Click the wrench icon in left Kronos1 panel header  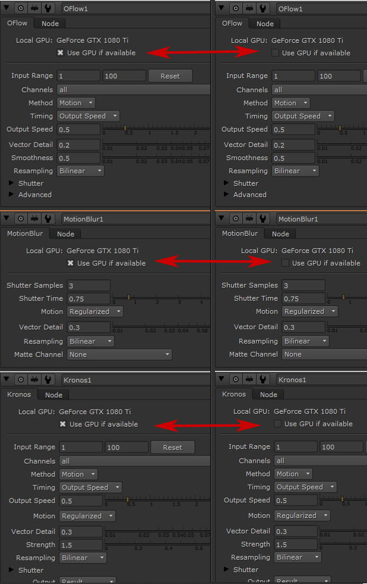pos(49,379)
